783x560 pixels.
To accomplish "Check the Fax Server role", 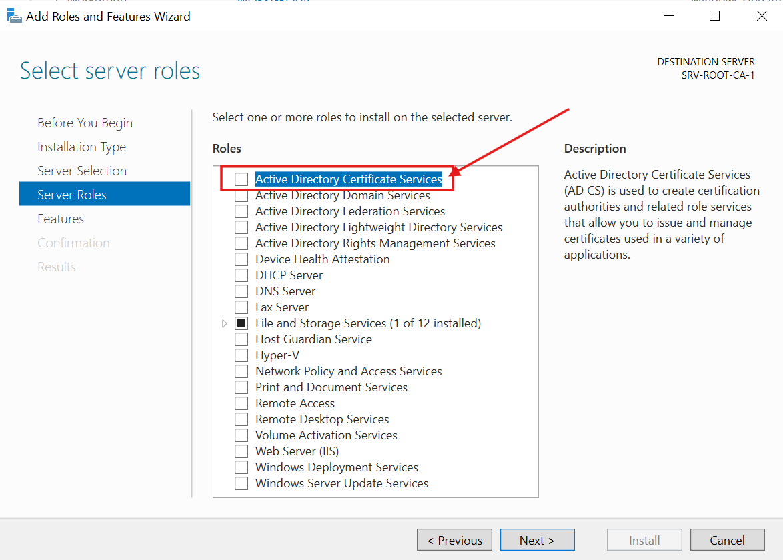I will (x=241, y=307).
